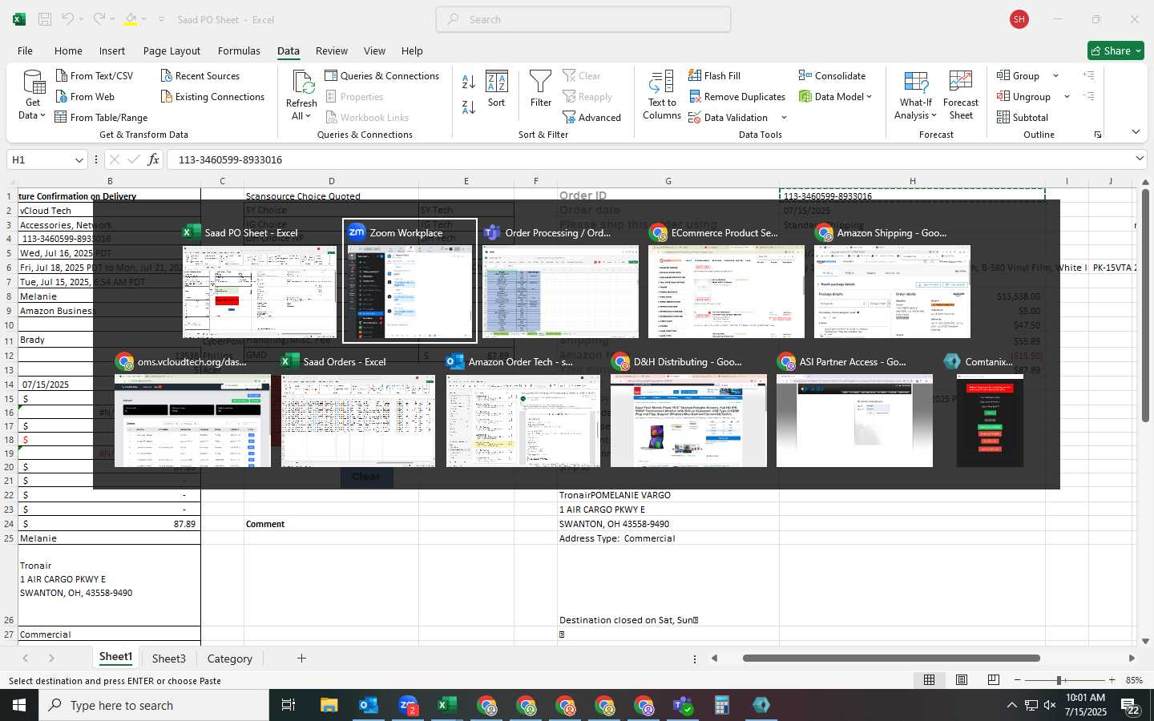
Task: Switch to Page Break Preview view
Action: (x=994, y=680)
